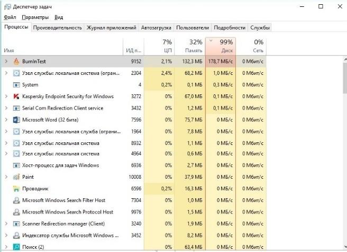Screen dimensions: 347x252
Task: Select Хост-процесс для задач Windows text
Action: [60, 165]
